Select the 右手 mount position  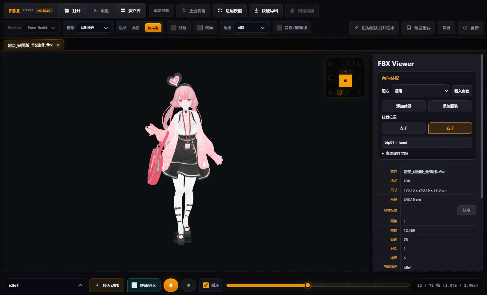450,128
